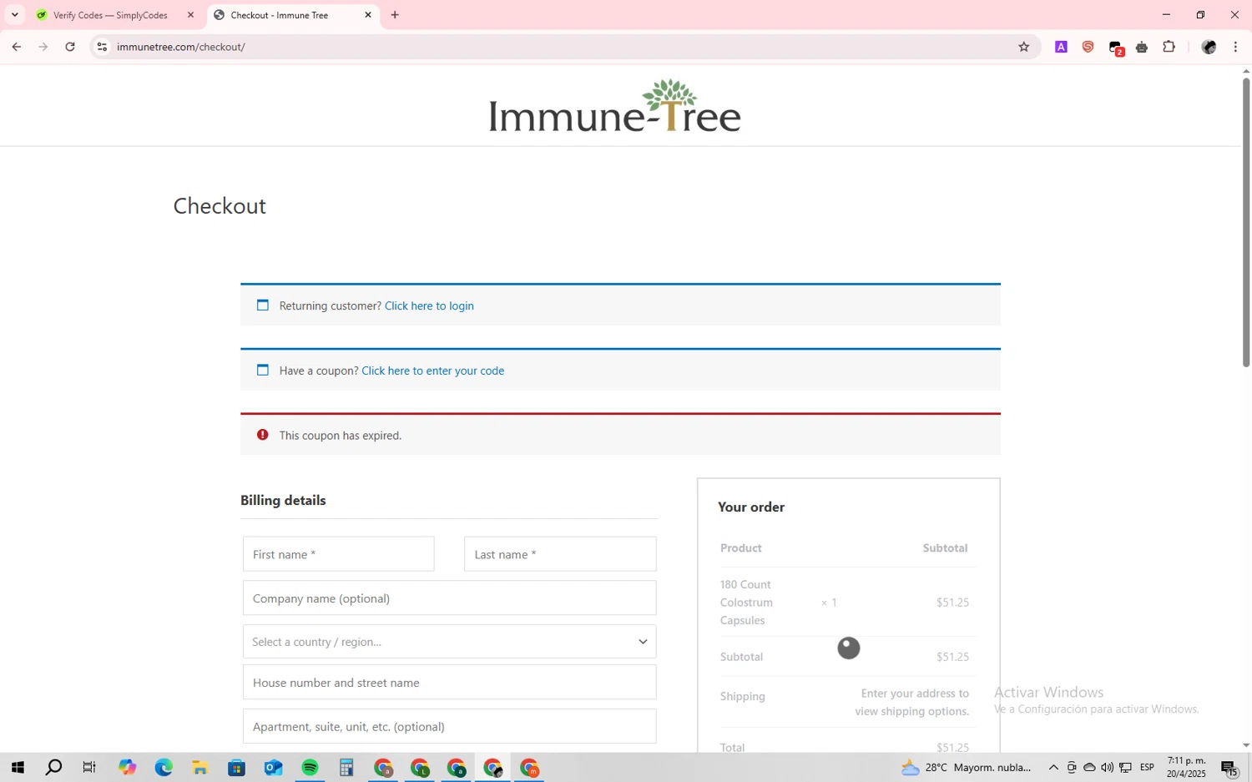Go back to the previous page
1252x782 pixels.
(16, 47)
